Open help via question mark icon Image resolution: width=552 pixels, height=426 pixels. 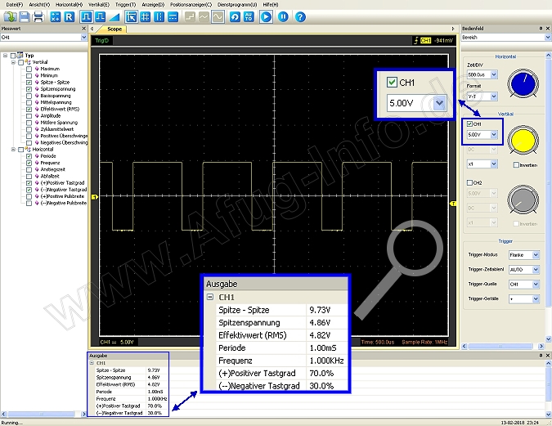tap(300, 16)
